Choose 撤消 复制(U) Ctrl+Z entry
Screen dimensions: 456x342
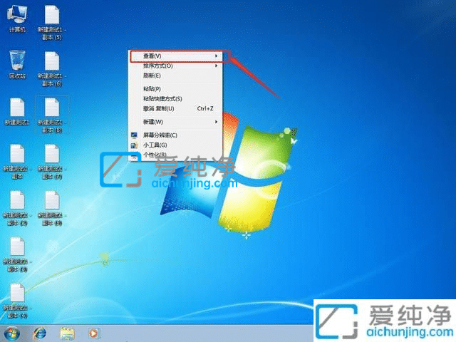pyautogui.click(x=176, y=109)
